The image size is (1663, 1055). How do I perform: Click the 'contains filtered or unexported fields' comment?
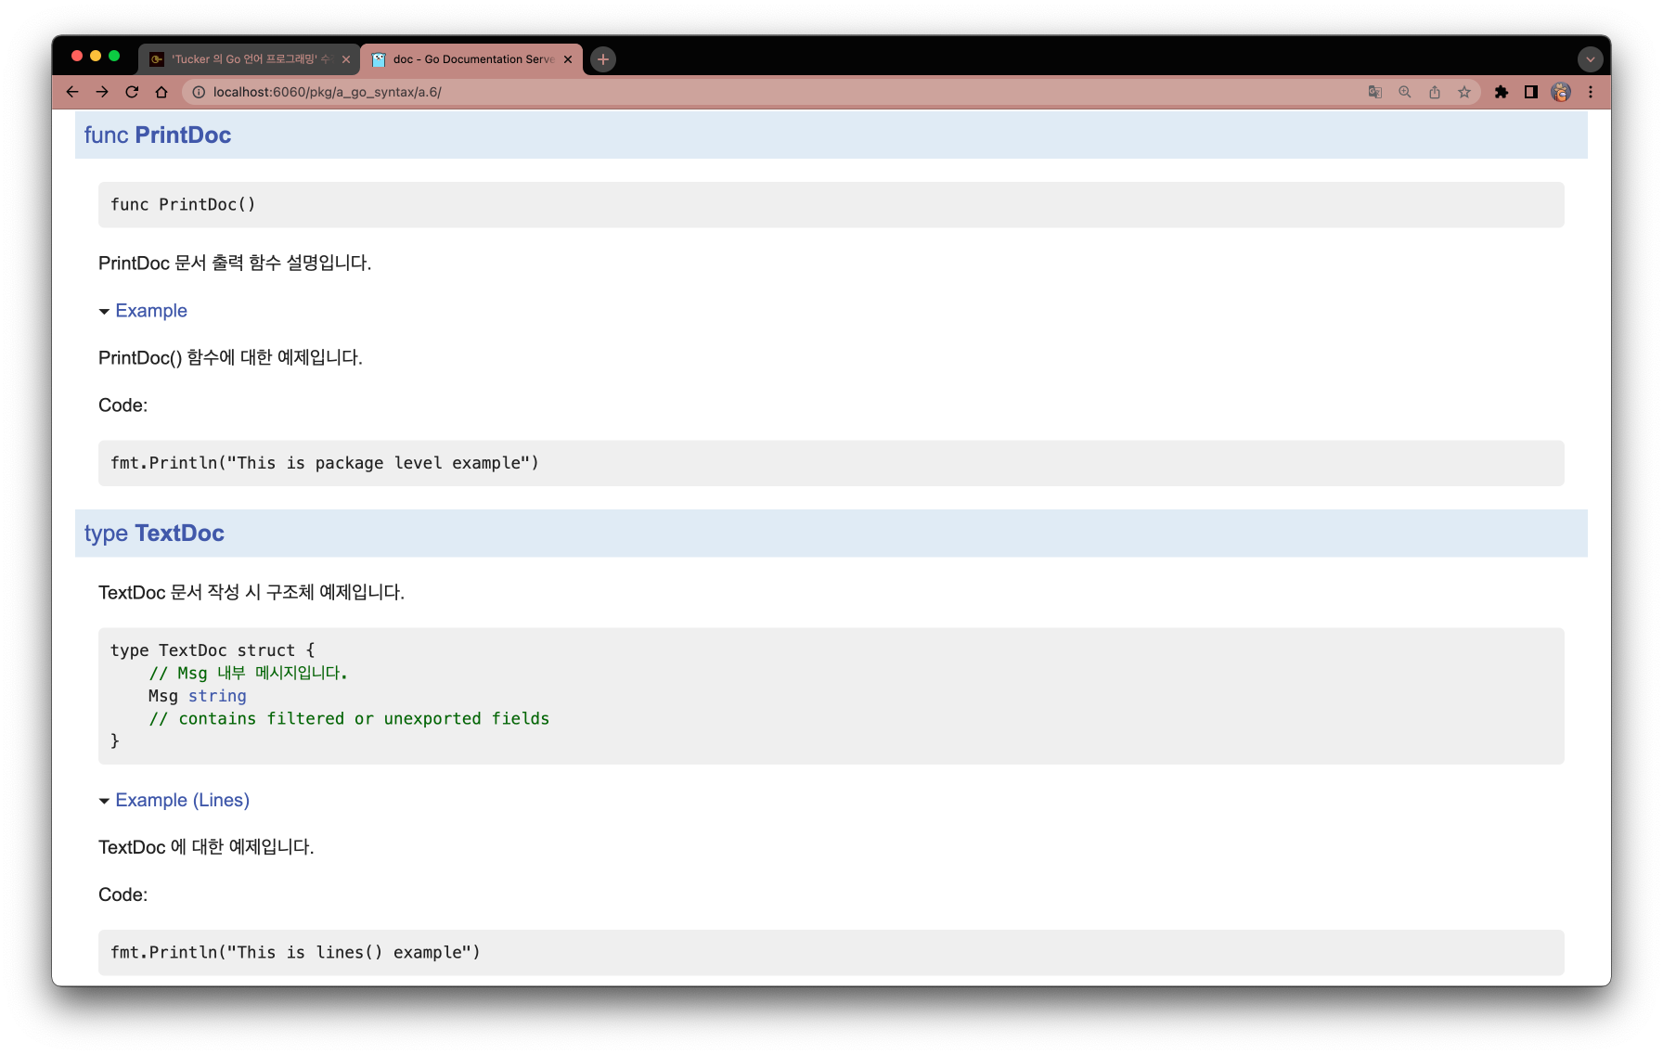(x=349, y=718)
